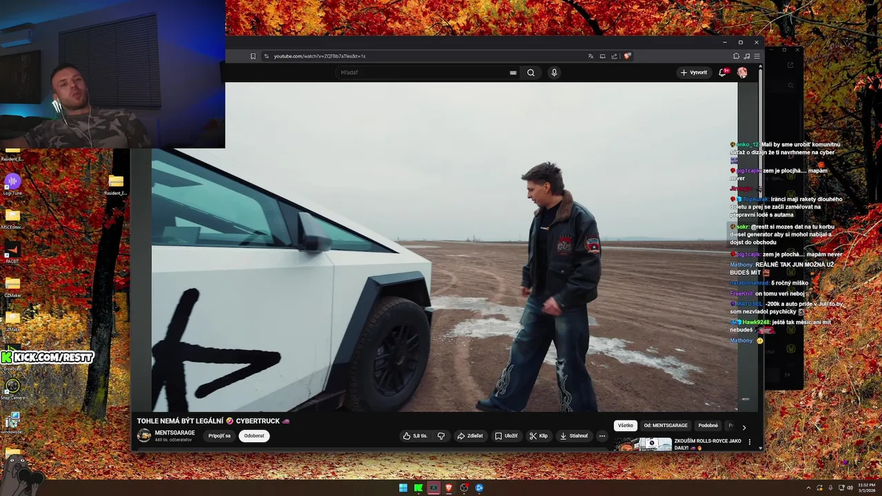Click the picture-in-picture icon in address bar
Viewport: 882px width, 496px height.
tap(602, 56)
